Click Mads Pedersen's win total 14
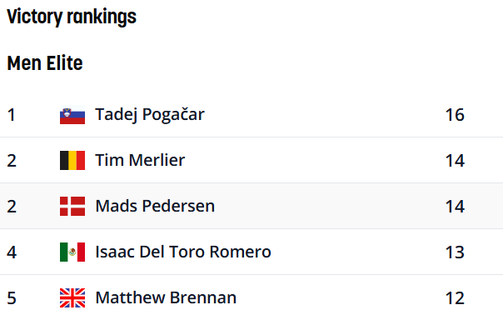 coord(455,207)
